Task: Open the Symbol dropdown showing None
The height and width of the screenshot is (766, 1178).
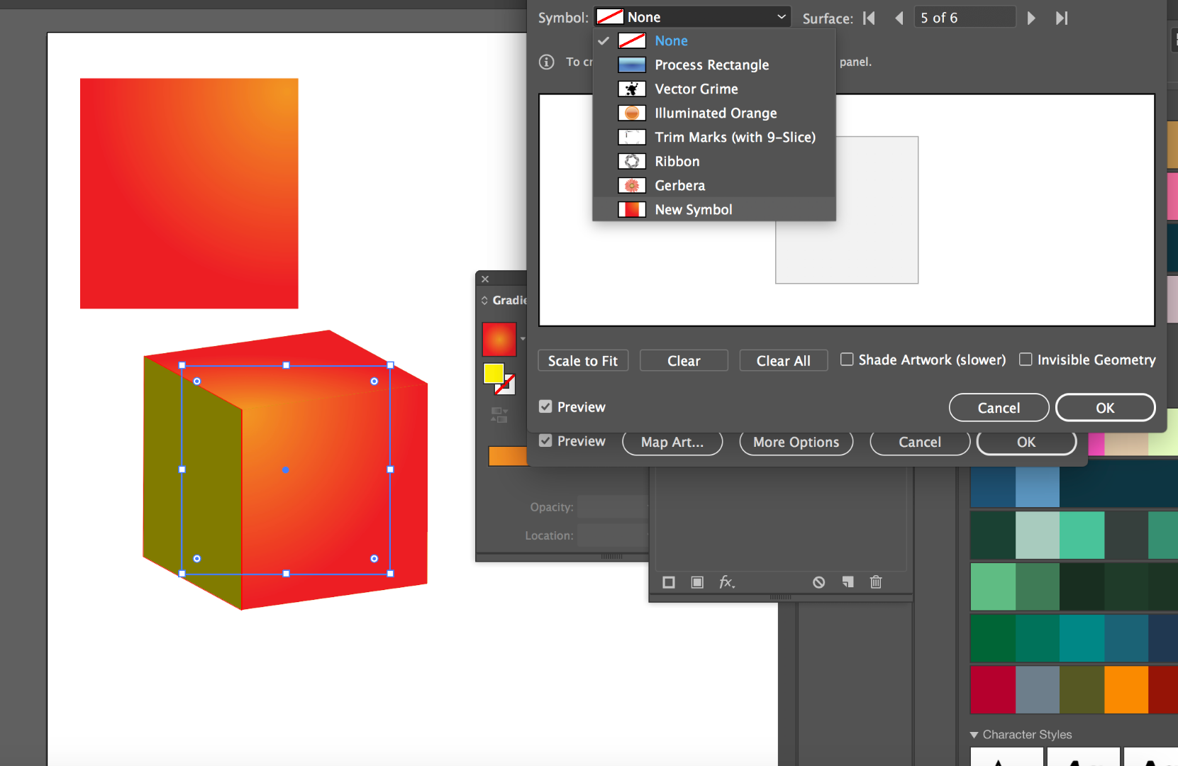Action: [x=692, y=17]
